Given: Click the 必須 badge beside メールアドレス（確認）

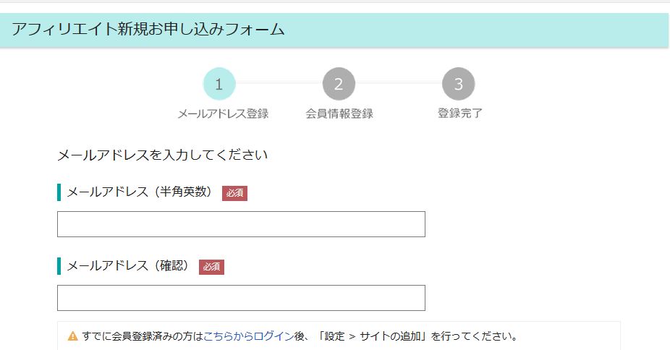Looking at the screenshot, I should pos(211,267).
